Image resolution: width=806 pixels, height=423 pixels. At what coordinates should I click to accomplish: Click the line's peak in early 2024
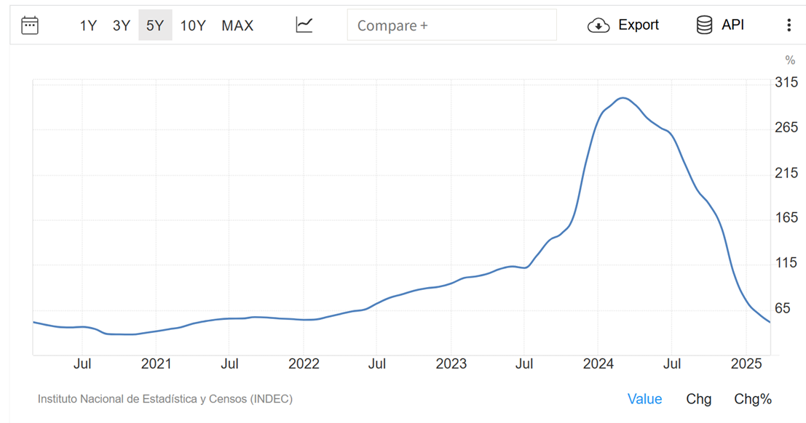tap(623, 97)
